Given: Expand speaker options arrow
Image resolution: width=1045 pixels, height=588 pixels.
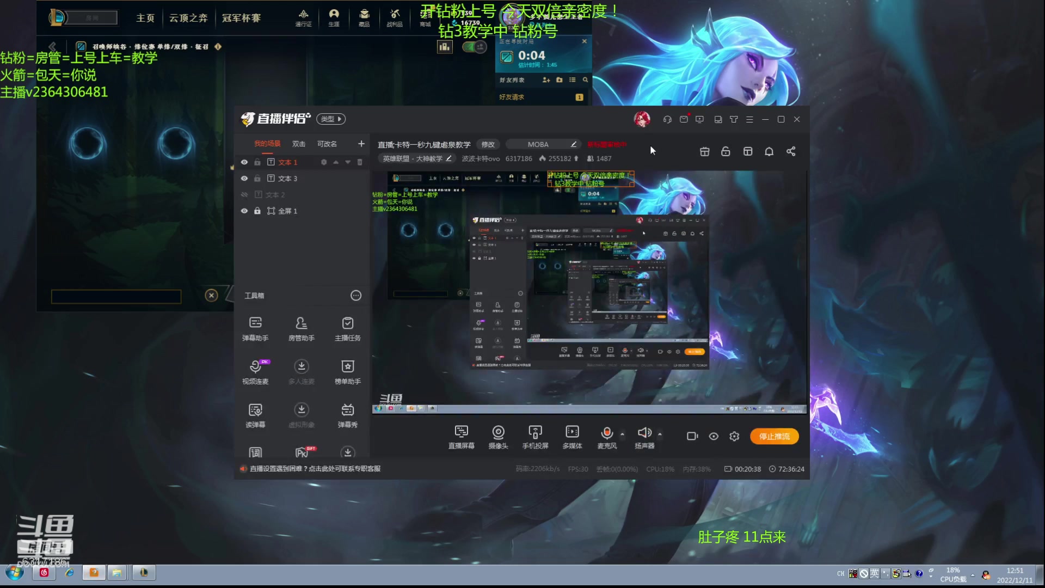Looking at the screenshot, I should point(660,434).
